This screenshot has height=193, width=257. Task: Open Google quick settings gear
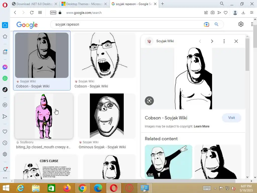(x=241, y=24)
